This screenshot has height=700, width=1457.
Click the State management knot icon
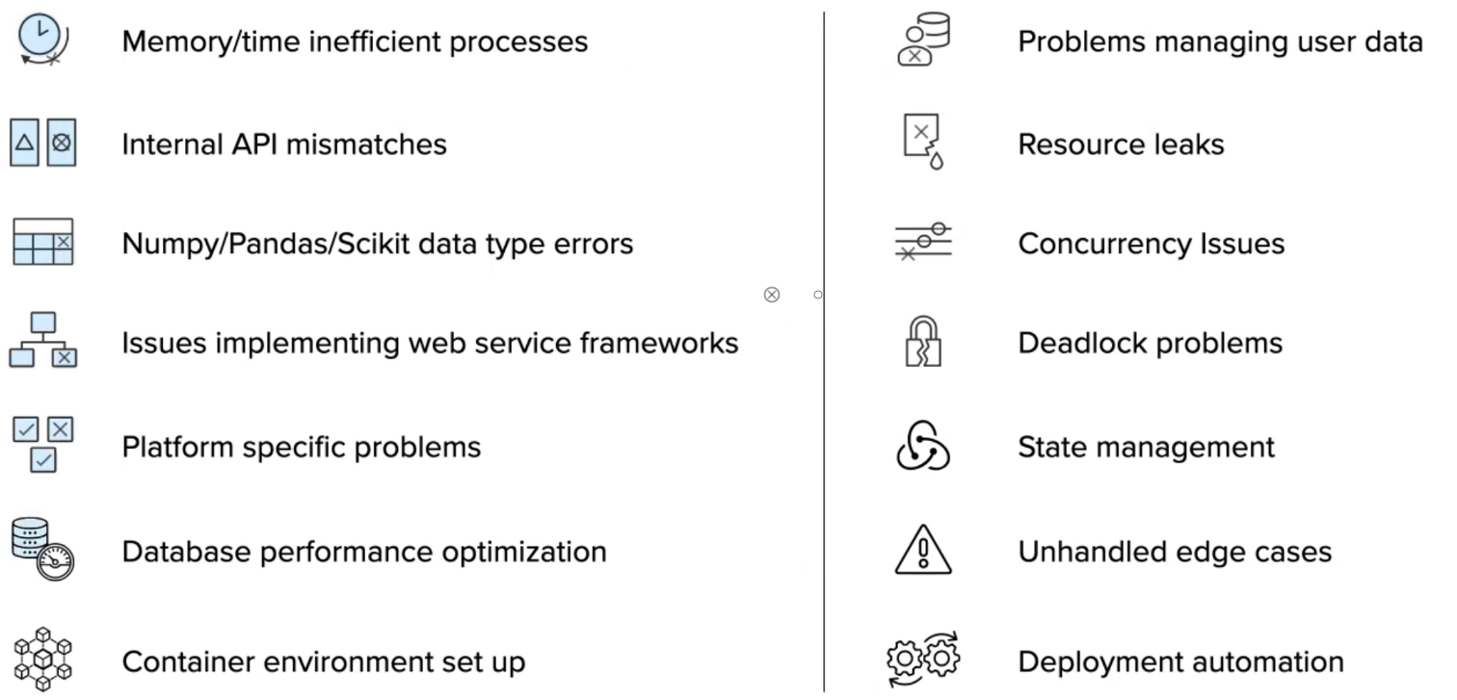tap(923, 447)
